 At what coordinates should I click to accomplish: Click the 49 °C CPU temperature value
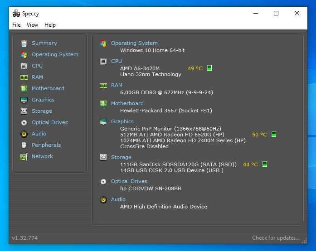coord(195,68)
